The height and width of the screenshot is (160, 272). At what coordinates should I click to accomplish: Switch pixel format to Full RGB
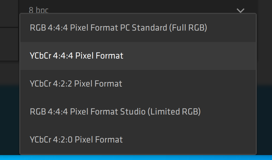coord(118,28)
